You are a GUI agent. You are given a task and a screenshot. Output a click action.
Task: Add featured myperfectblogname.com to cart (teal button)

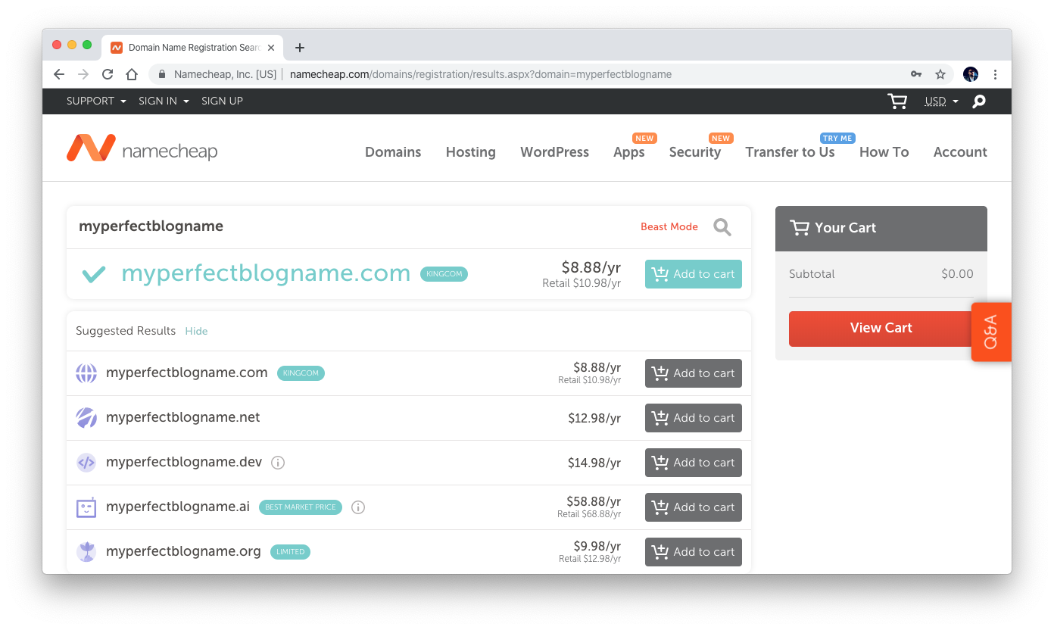click(x=694, y=274)
